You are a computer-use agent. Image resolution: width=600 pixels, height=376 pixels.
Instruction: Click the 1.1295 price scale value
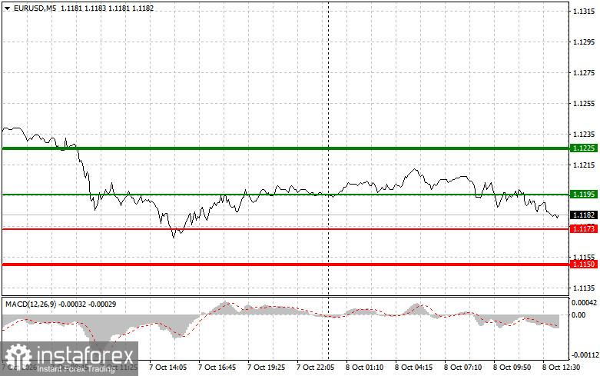pos(584,42)
